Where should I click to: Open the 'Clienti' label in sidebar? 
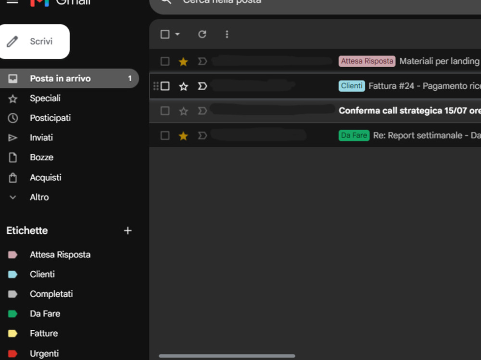[42, 274]
